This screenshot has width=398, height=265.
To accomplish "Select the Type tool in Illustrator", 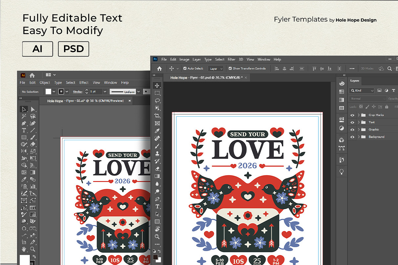I will (24, 130).
